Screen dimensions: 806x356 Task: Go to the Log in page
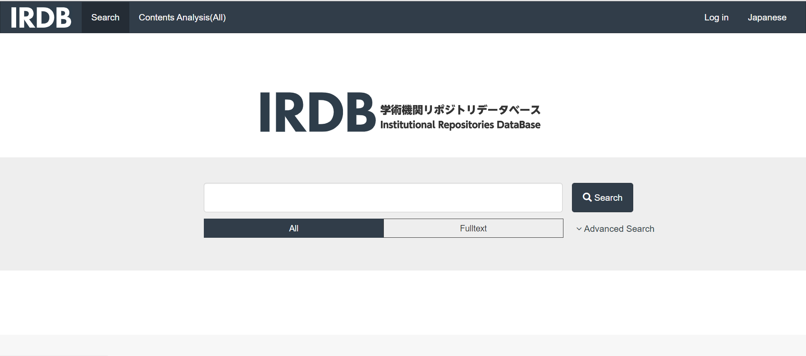716,17
